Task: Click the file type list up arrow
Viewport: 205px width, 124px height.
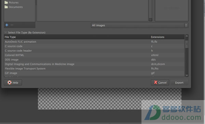Action: click(187, 36)
